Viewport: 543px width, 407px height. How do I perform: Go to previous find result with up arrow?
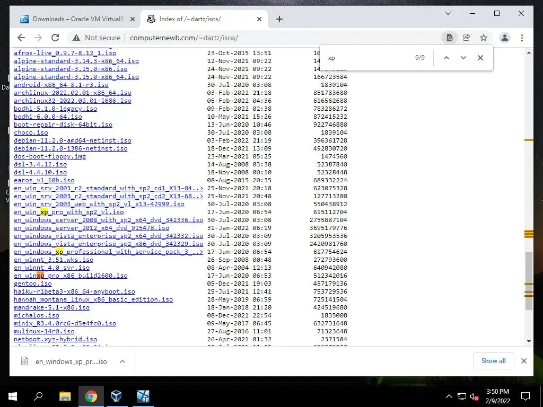coord(446,58)
